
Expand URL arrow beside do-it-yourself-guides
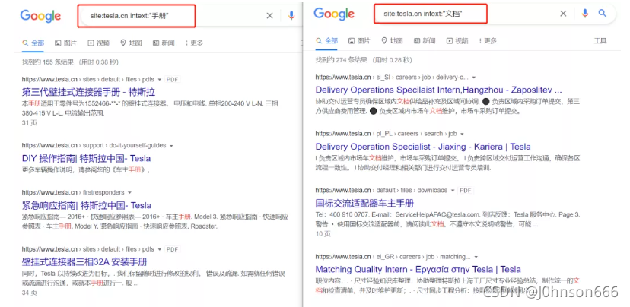[x=171, y=146]
